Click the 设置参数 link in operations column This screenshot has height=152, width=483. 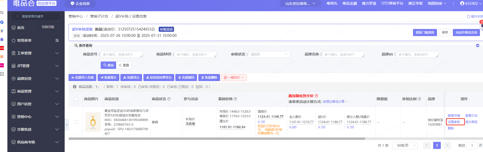pos(454,122)
